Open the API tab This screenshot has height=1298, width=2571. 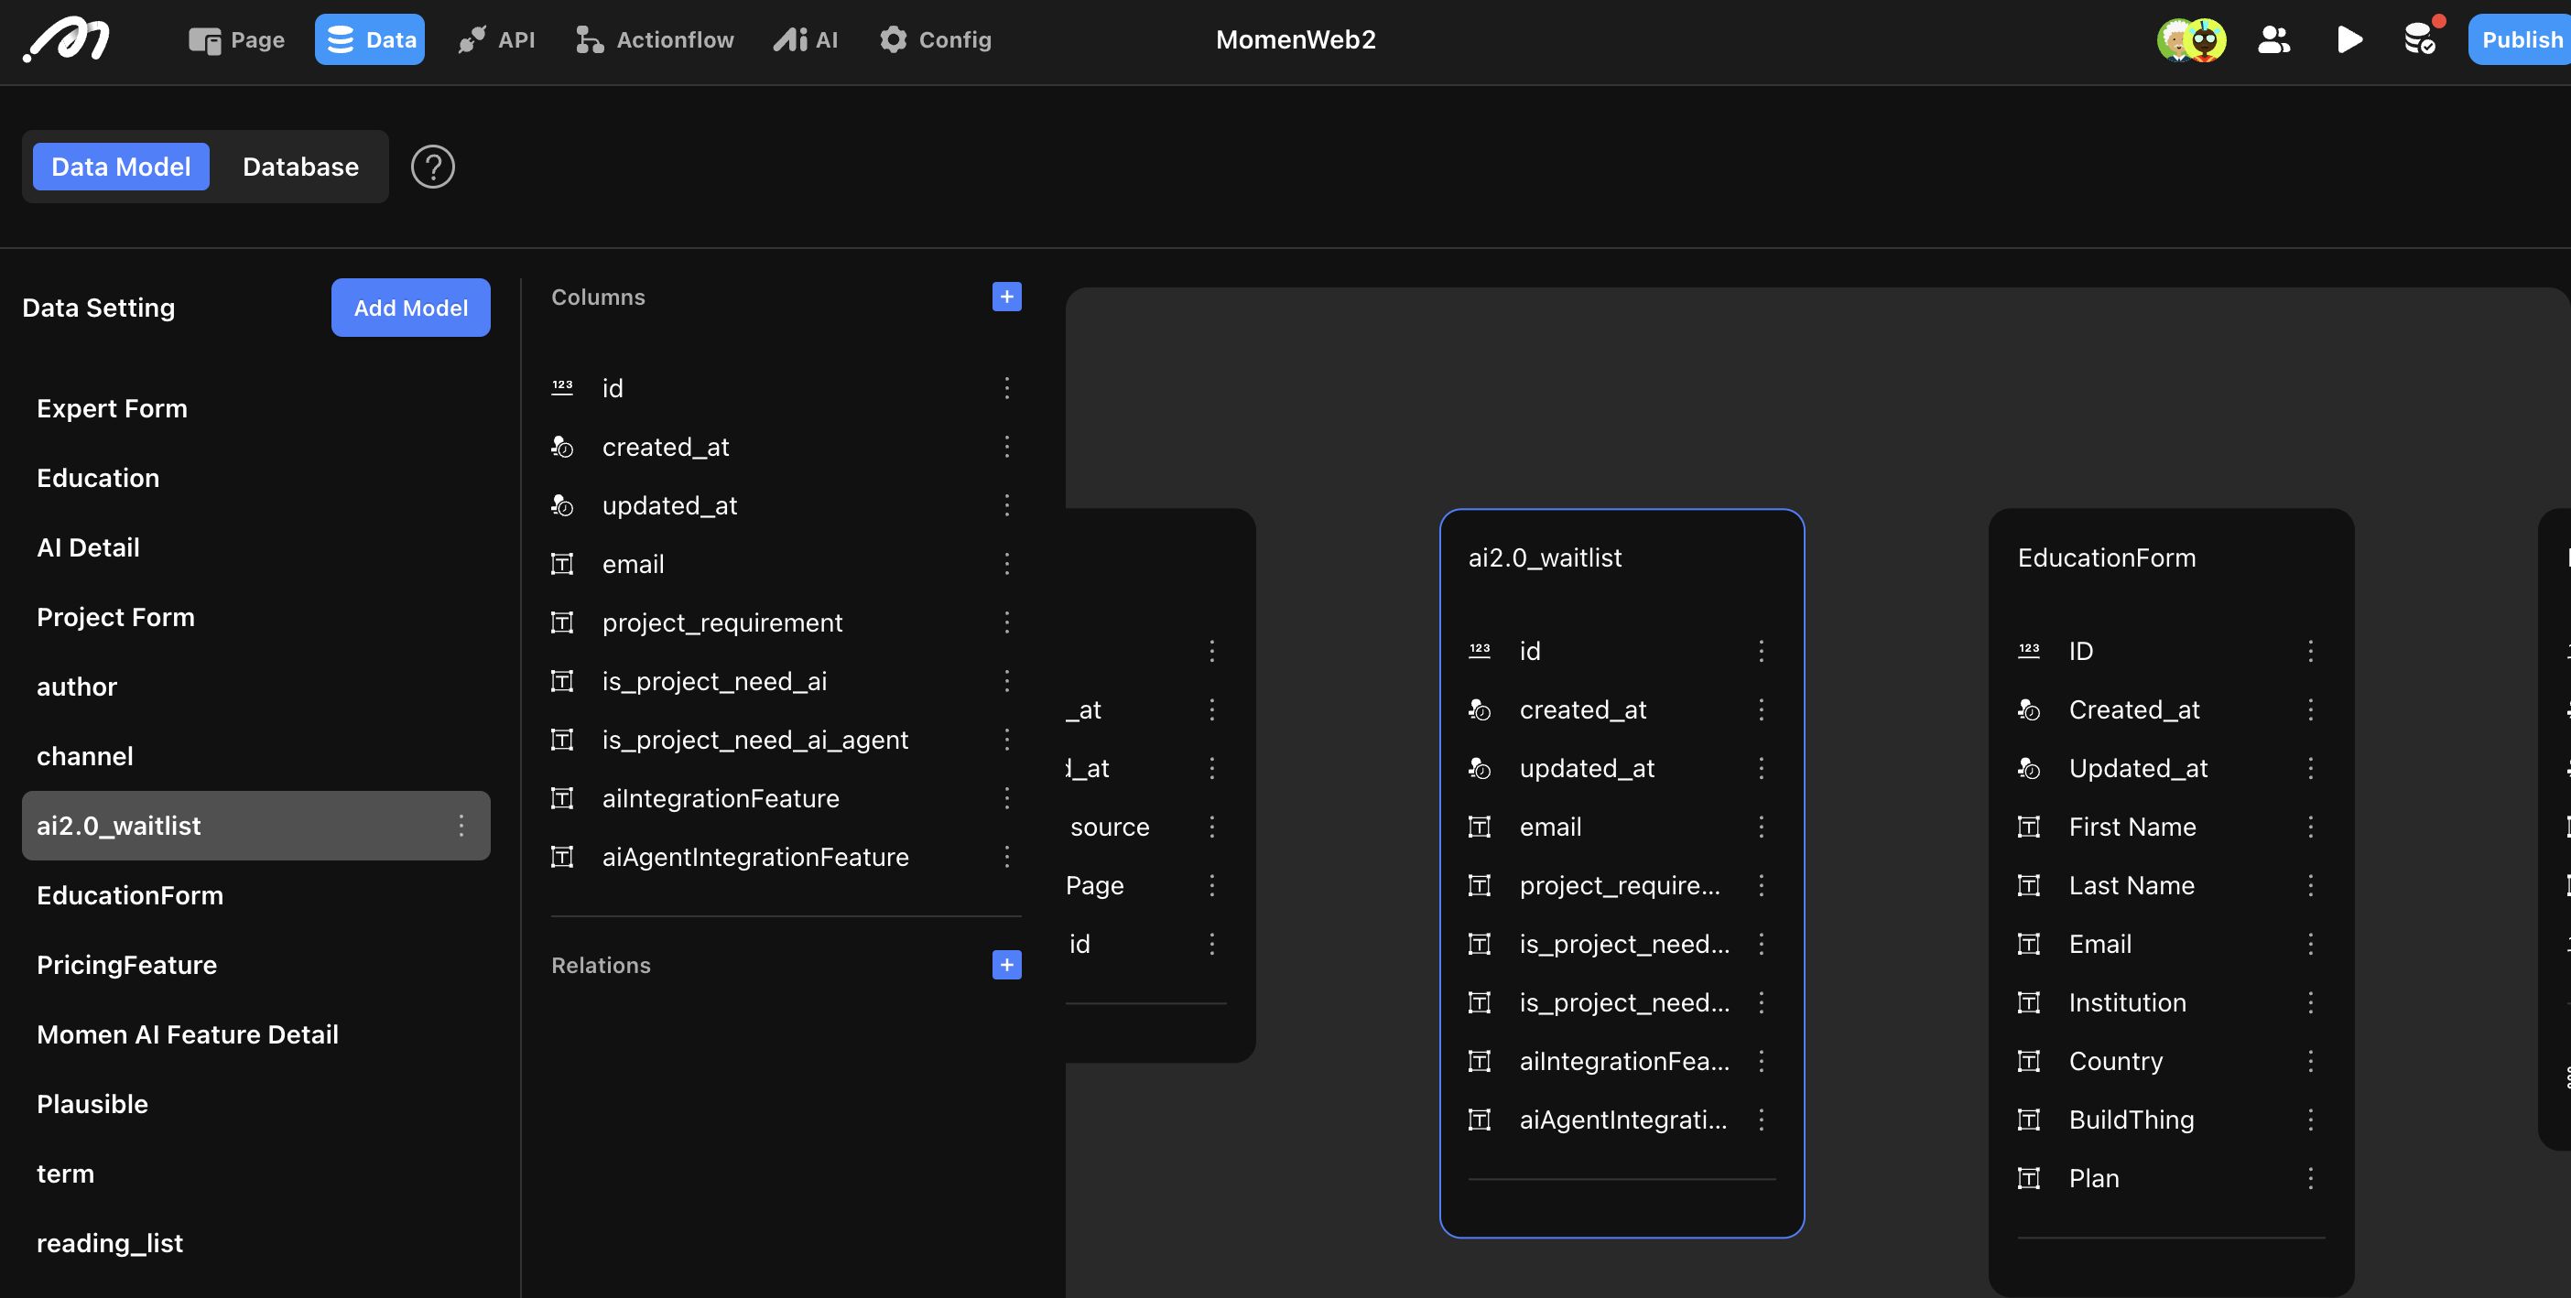pos(496,40)
